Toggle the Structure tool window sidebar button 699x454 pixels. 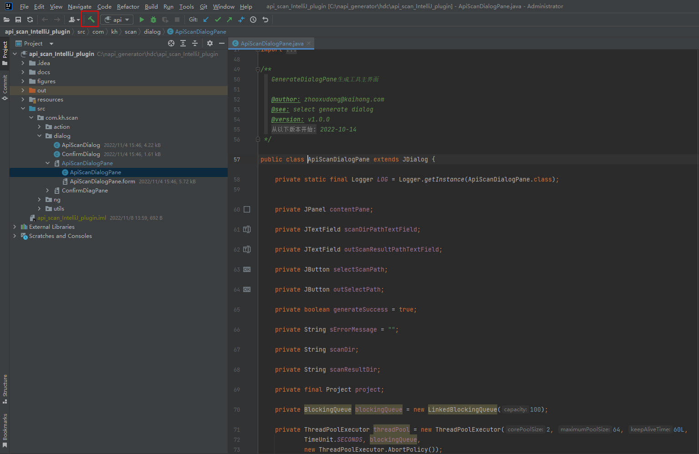point(5,389)
